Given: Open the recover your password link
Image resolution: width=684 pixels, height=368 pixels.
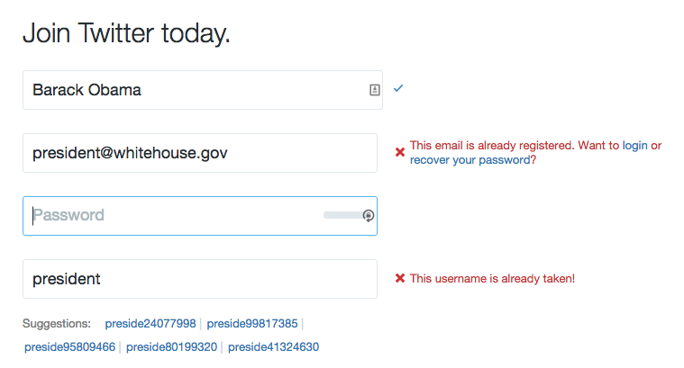Looking at the screenshot, I should point(470,159).
